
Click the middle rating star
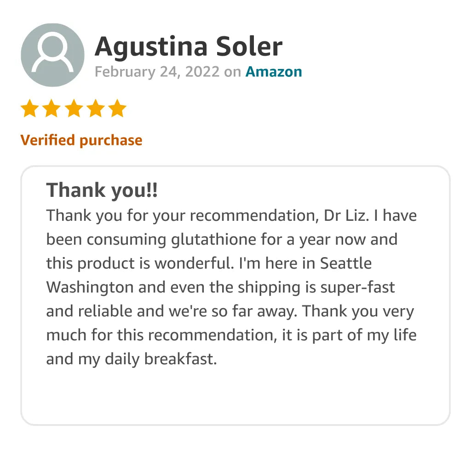click(x=74, y=109)
